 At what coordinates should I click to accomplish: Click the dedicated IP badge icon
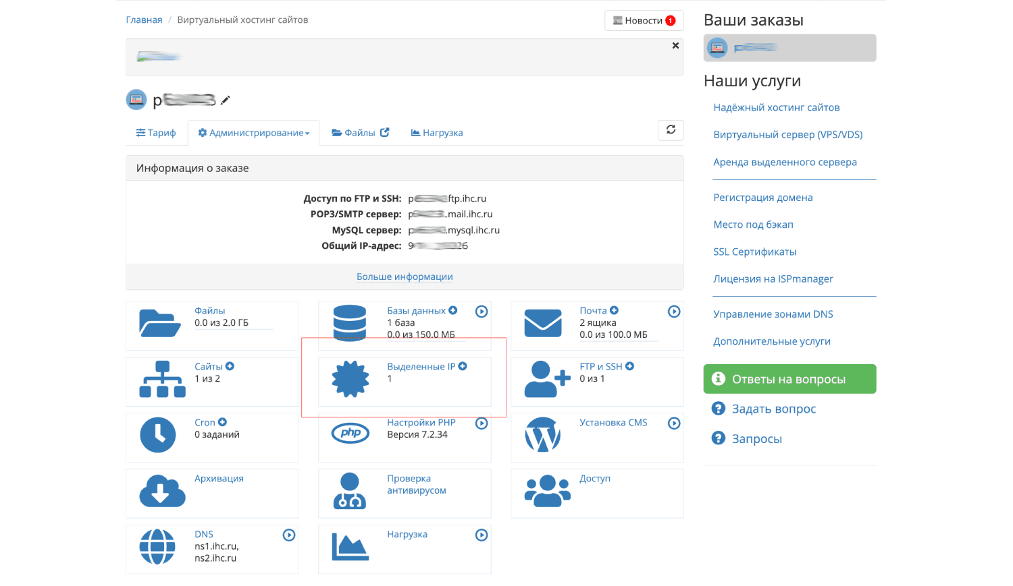click(350, 379)
